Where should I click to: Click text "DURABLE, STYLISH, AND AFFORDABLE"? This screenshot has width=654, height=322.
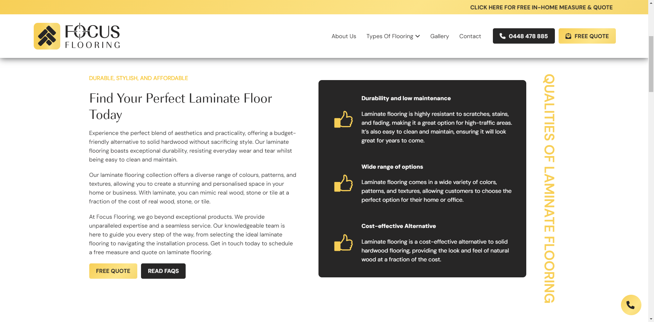coord(138,78)
